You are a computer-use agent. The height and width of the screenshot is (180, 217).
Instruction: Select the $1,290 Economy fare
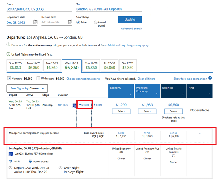[121, 111]
